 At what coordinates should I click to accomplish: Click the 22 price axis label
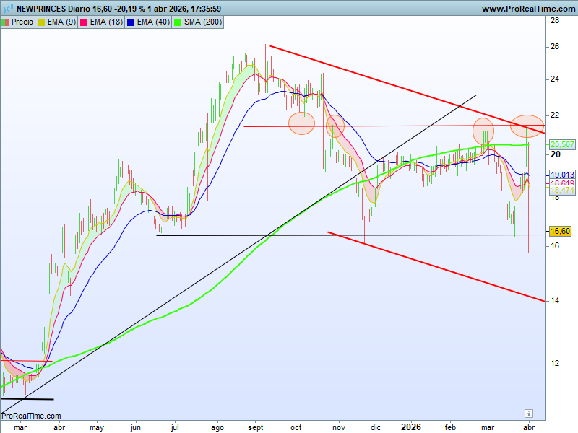[554, 115]
